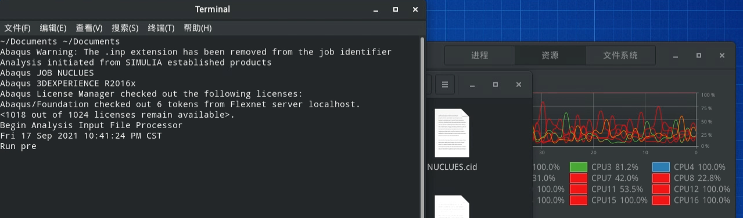Maximize the file manager window

(496, 85)
